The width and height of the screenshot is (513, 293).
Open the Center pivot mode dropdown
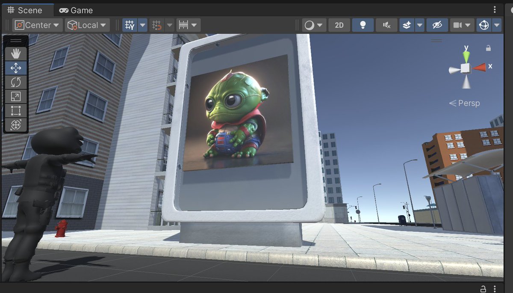(38, 25)
